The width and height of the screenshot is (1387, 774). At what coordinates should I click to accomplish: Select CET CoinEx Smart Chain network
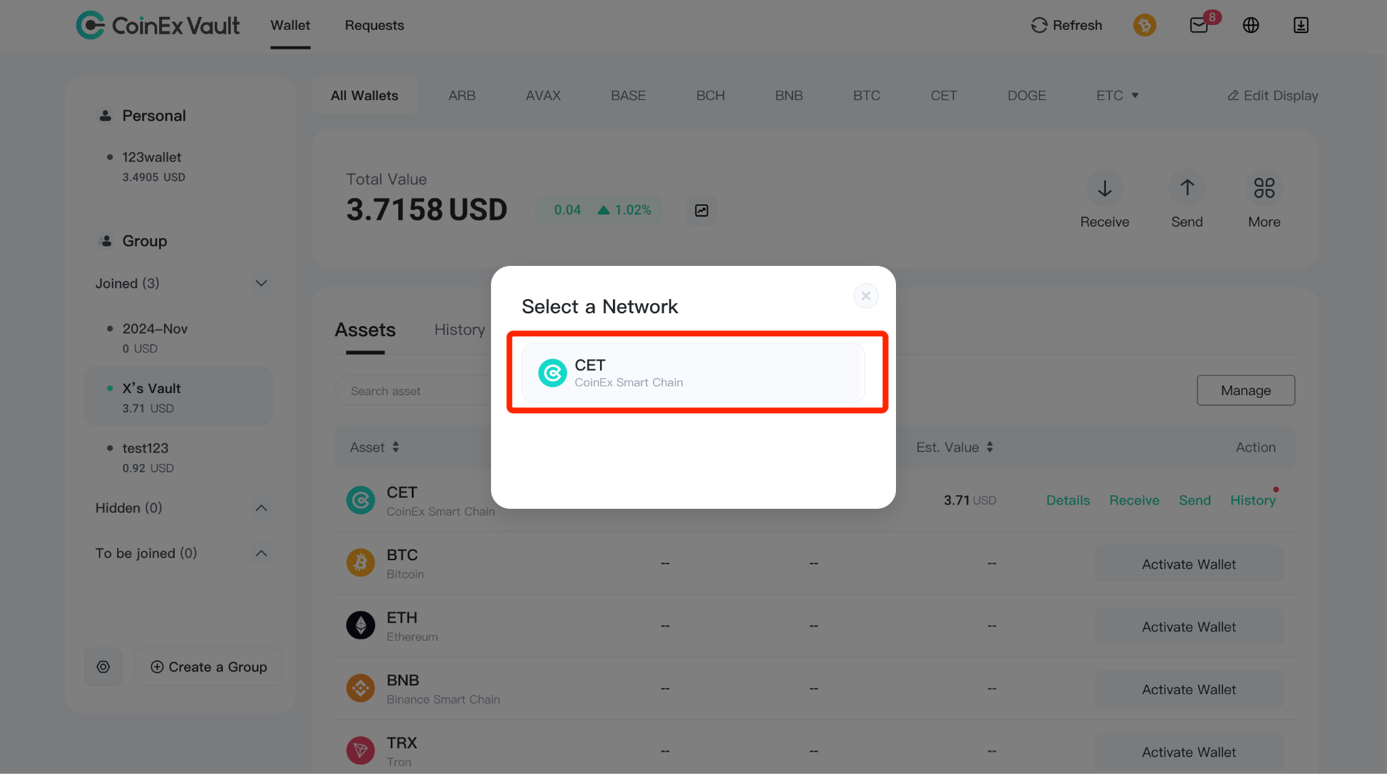pyautogui.click(x=693, y=373)
